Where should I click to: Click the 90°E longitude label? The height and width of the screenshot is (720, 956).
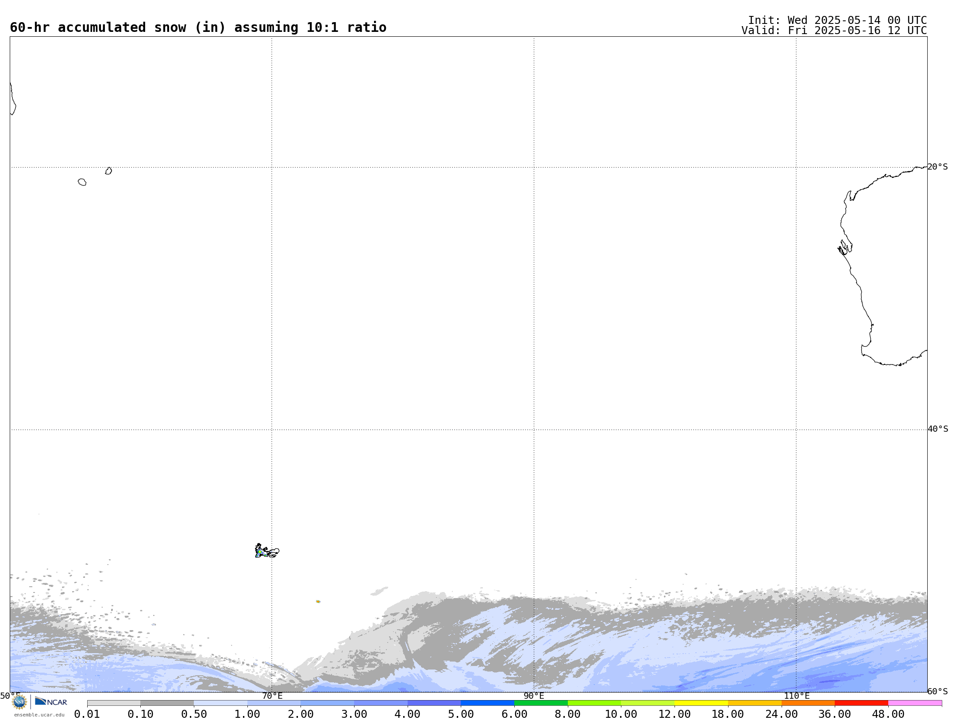pos(534,696)
